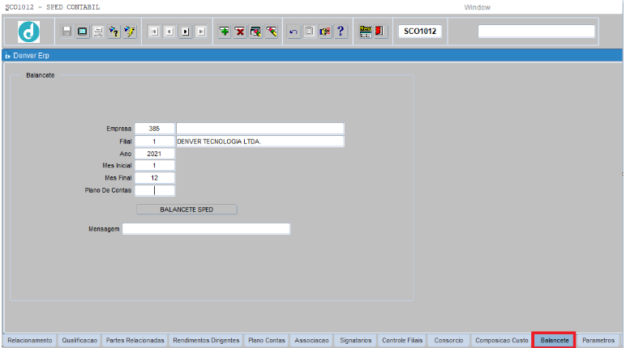Click the red X delete record icon
Screen dimensions: 626x348
[x=240, y=32]
